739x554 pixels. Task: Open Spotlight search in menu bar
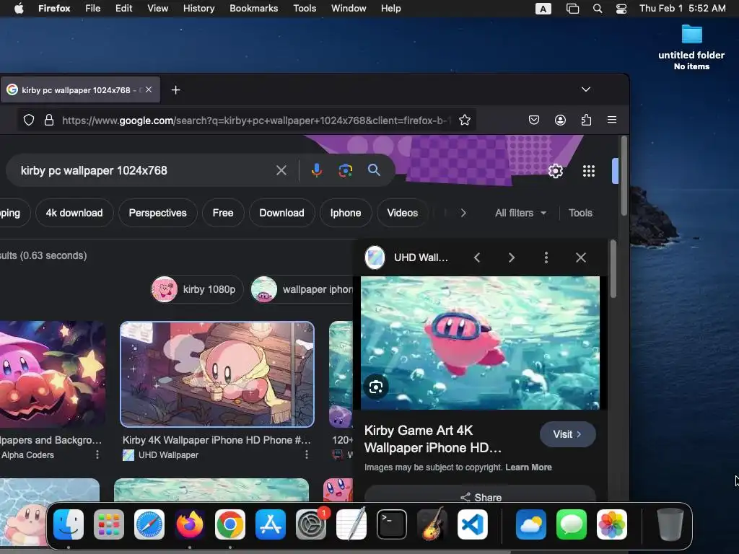tap(598, 9)
